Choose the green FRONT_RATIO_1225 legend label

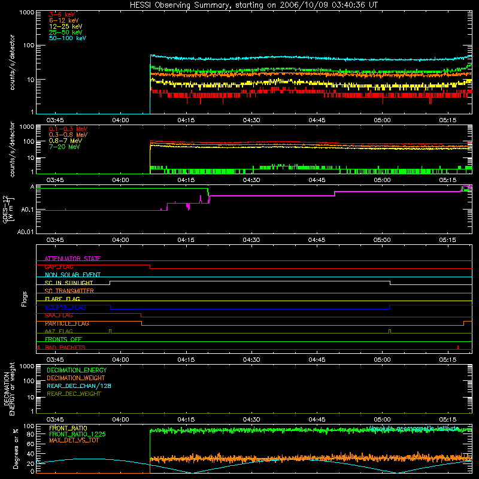pos(78,434)
